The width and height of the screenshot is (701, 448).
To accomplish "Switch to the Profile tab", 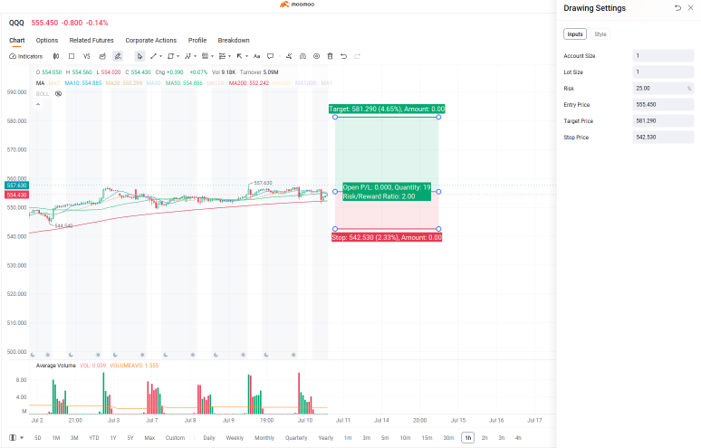I will pos(197,40).
